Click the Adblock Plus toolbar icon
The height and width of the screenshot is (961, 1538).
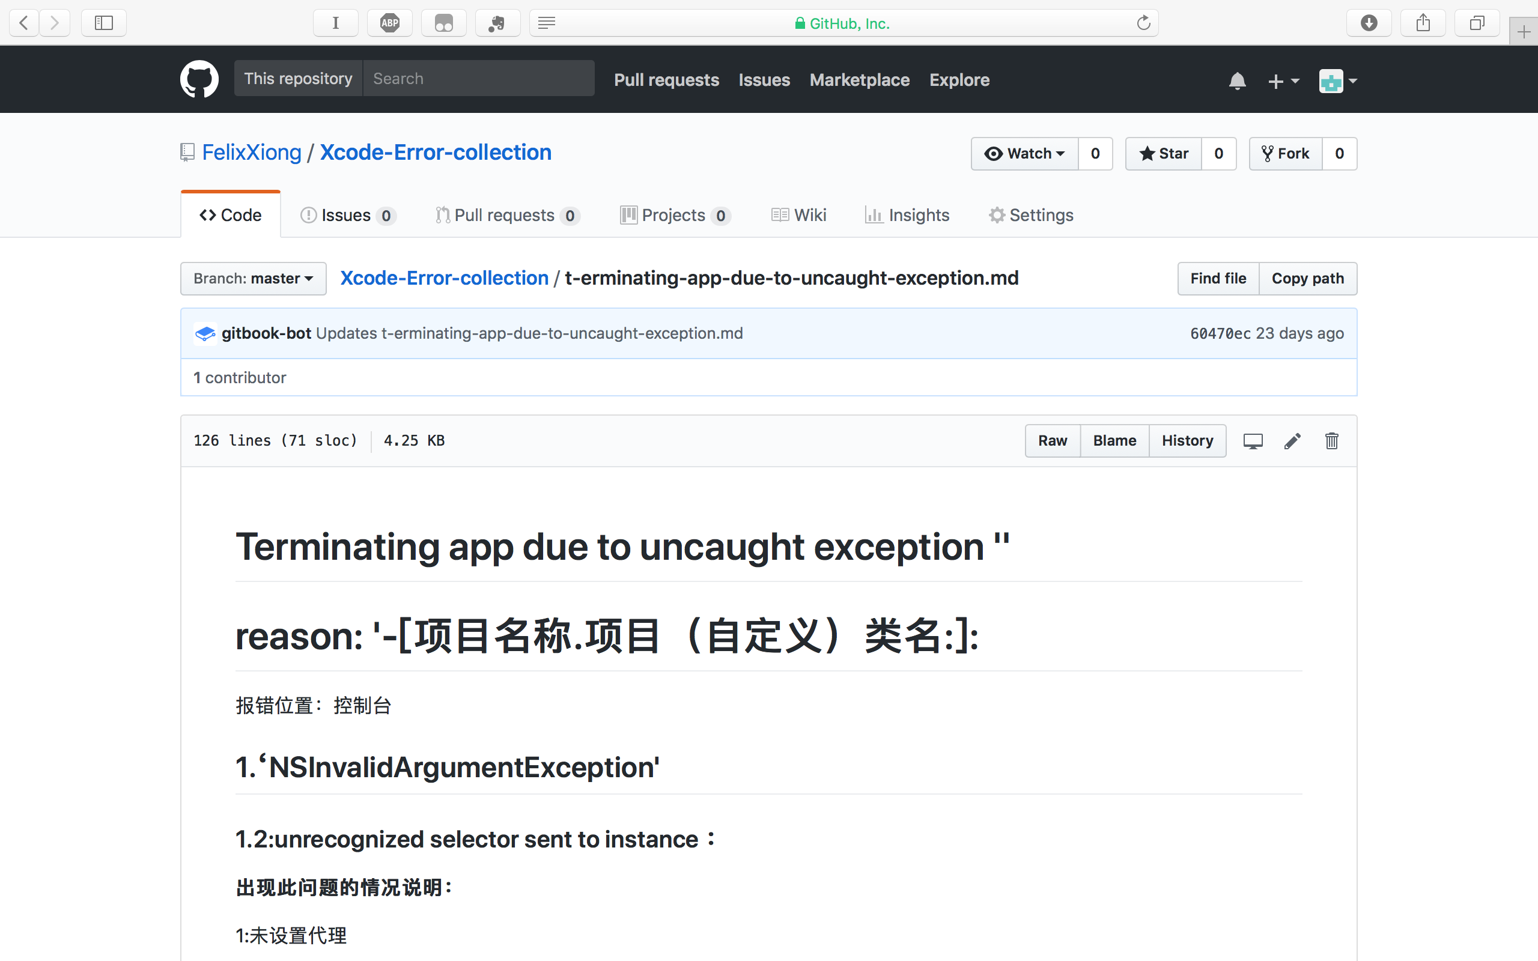click(x=389, y=23)
